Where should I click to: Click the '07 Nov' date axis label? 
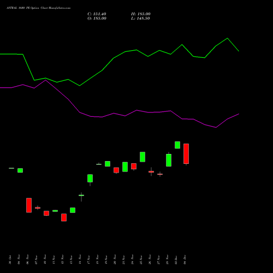(x=36, y=259)
